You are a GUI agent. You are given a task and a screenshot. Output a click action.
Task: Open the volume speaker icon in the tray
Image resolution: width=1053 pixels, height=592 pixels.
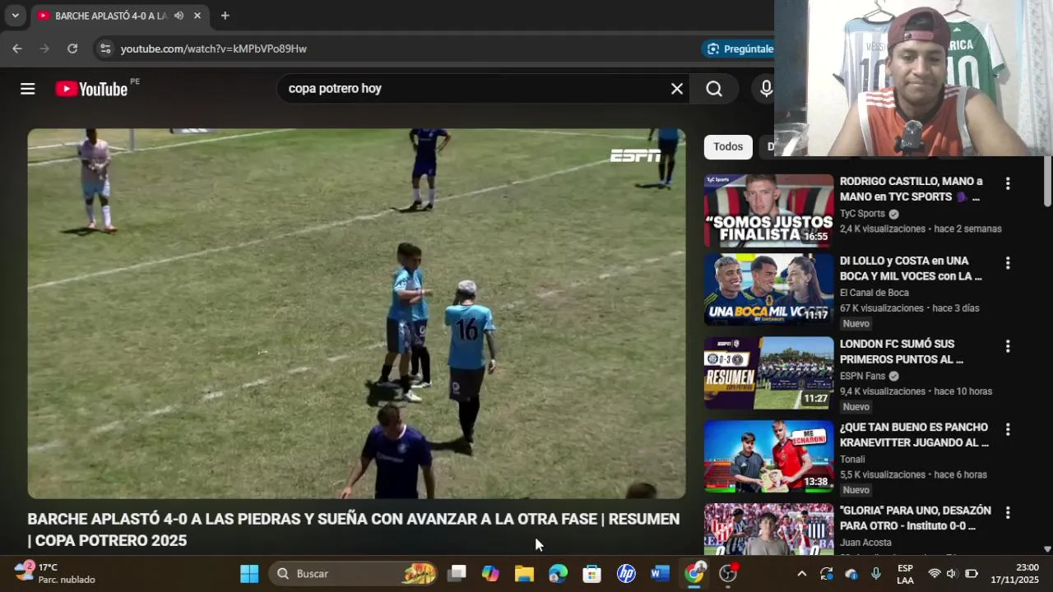tap(953, 573)
